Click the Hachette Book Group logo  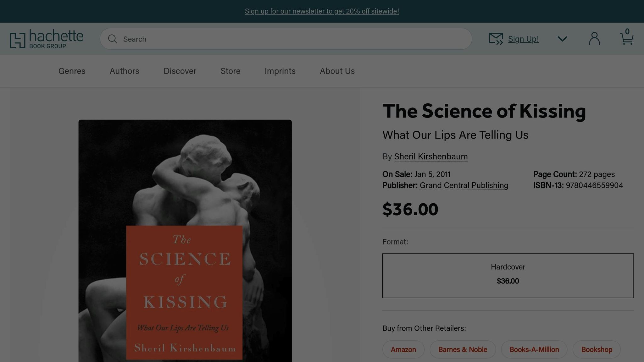click(x=47, y=38)
